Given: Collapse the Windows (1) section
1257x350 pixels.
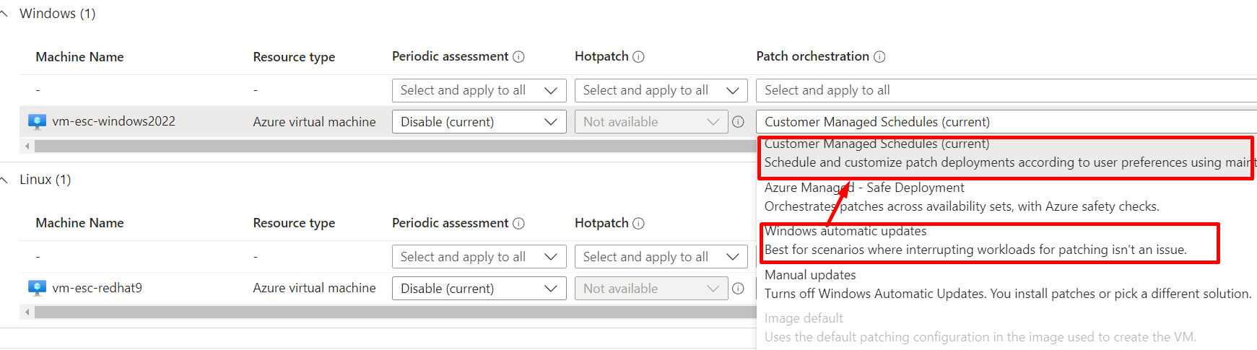Looking at the screenshot, I should coord(4,14).
